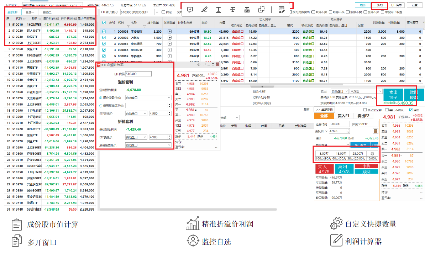Click the 新增 button
This screenshot has height=259, width=425.
point(379,5)
